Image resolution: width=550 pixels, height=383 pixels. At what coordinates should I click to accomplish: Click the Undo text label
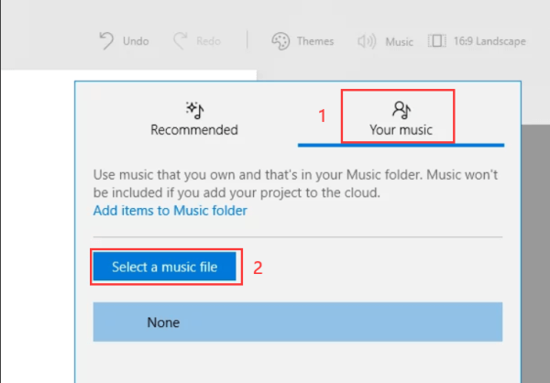[x=136, y=41]
